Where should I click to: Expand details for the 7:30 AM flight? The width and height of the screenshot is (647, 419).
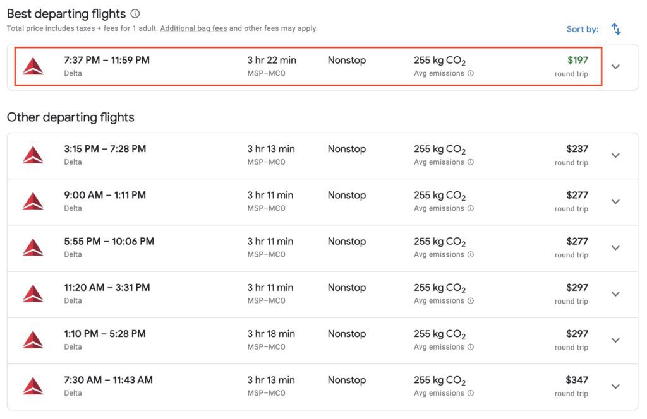coord(615,386)
